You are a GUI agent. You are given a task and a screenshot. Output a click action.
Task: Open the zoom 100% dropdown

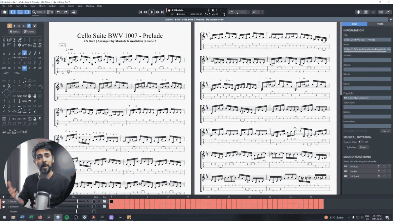39,12
